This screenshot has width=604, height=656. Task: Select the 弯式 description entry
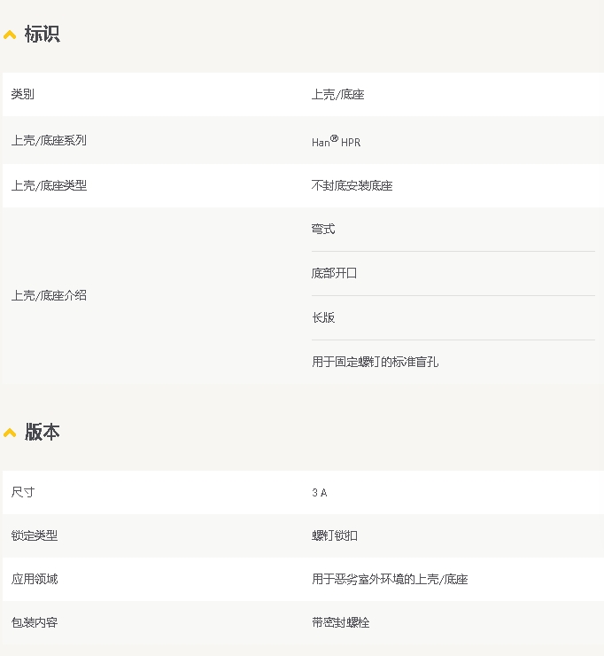point(323,229)
